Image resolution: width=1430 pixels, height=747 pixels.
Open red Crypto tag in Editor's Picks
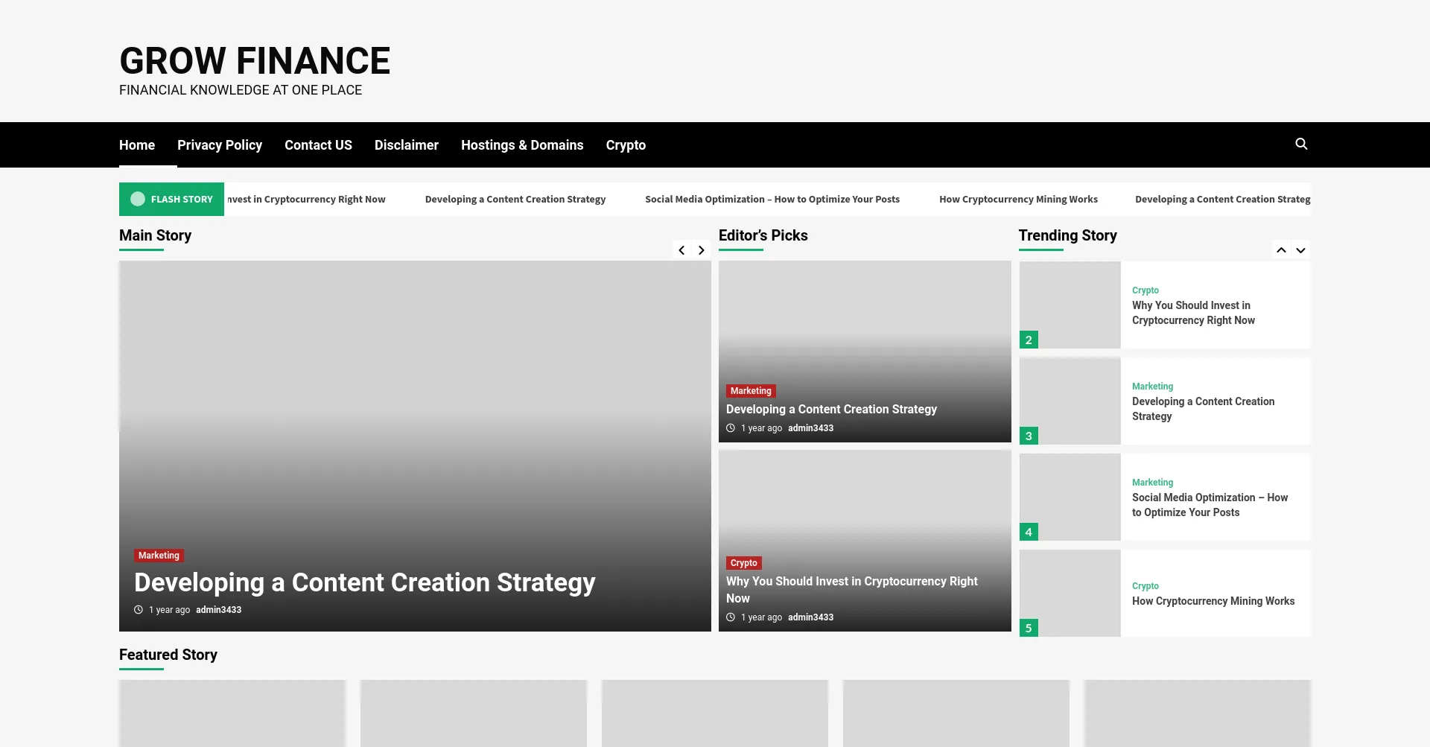click(x=743, y=563)
